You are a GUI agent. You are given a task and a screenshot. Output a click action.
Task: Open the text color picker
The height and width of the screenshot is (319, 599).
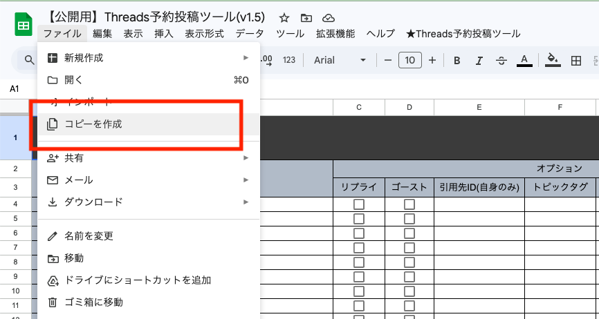pyautogui.click(x=524, y=61)
